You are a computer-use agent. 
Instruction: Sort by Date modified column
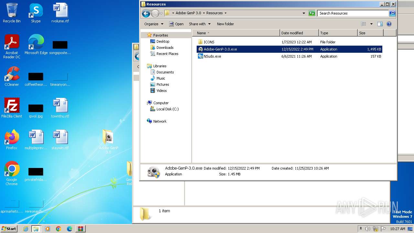click(299, 33)
